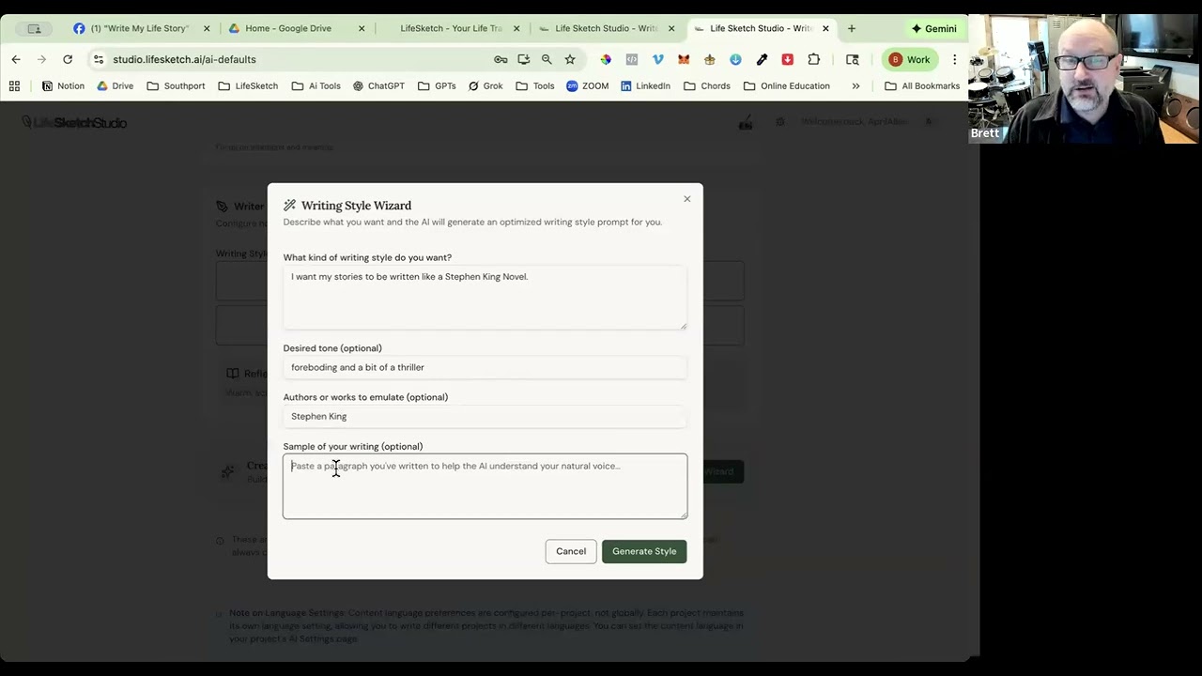Click the install app icon in address bar
Screen dimensions: 1202x676
click(524, 59)
